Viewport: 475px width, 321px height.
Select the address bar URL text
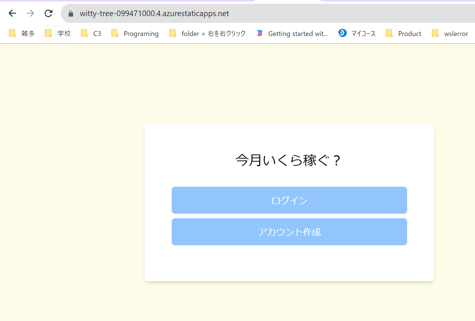pos(154,13)
